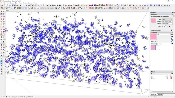
Task: Click the pink material preview swatch
Action: point(153,36)
